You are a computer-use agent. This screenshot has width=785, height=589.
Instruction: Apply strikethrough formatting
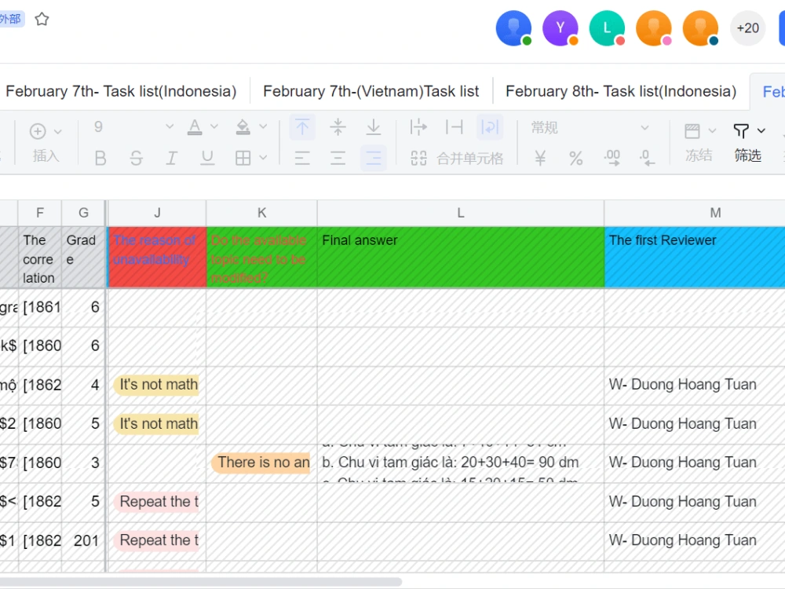tap(136, 159)
